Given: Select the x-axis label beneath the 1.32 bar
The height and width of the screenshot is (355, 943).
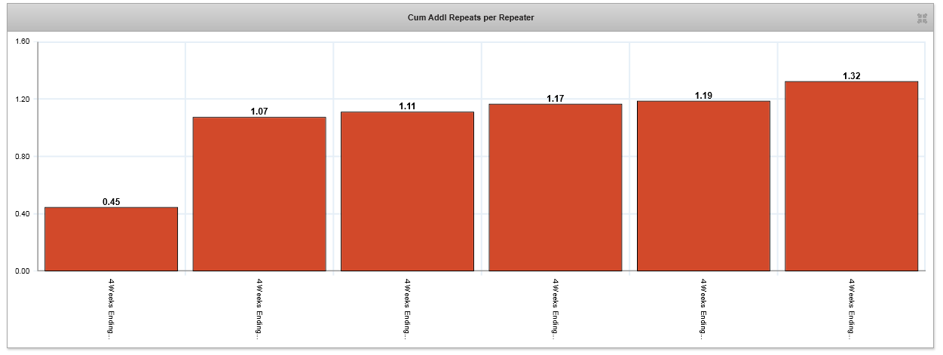Looking at the screenshot, I should 852,309.
